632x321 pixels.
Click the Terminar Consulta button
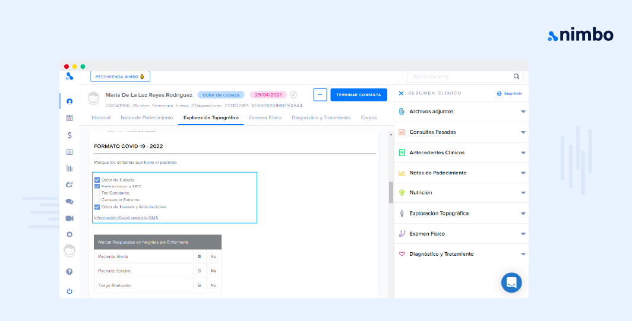coord(359,95)
